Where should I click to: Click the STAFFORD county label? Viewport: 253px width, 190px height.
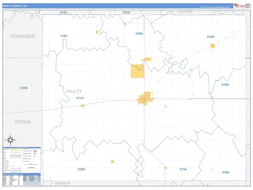pyautogui.click(x=185, y=12)
